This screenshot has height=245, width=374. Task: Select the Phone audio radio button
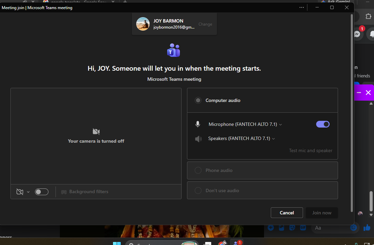[198, 170]
